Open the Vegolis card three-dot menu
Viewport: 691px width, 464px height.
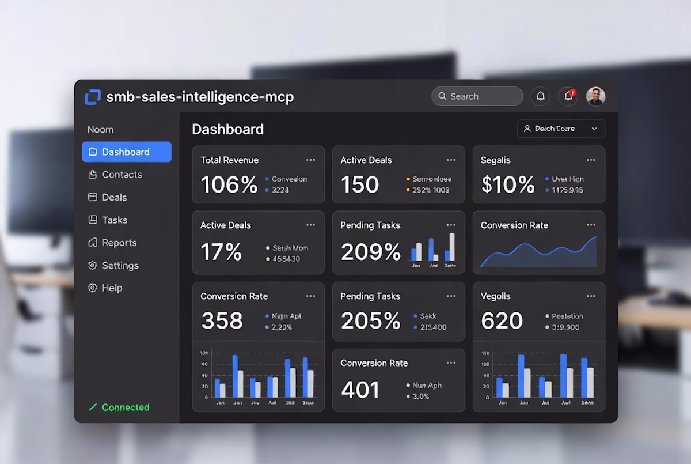(x=591, y=296)
